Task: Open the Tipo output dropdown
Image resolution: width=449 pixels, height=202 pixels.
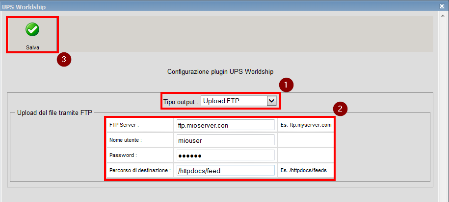Action: 238,101
